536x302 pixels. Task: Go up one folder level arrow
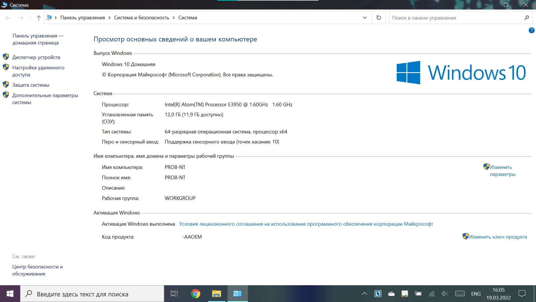pyautogui.click(x=39, y=18)
